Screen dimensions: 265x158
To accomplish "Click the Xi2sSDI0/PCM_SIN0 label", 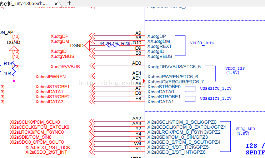I will tap(31, 137).
